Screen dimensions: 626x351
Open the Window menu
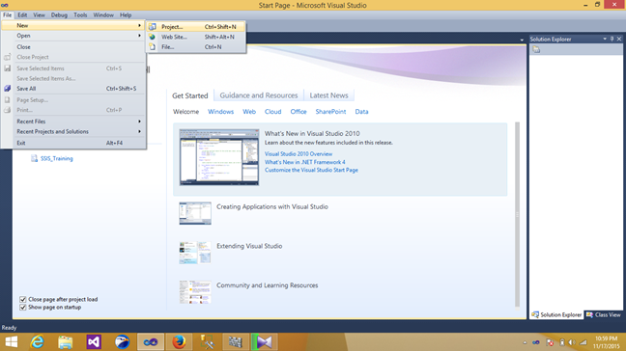coord(103,14)
